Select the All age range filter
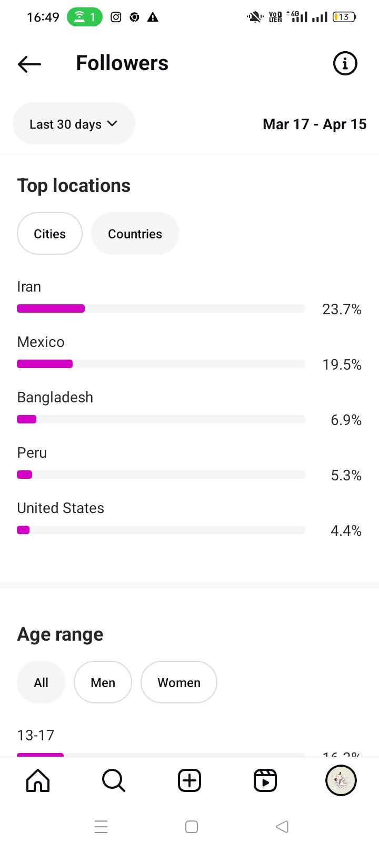 click(41, 682)
